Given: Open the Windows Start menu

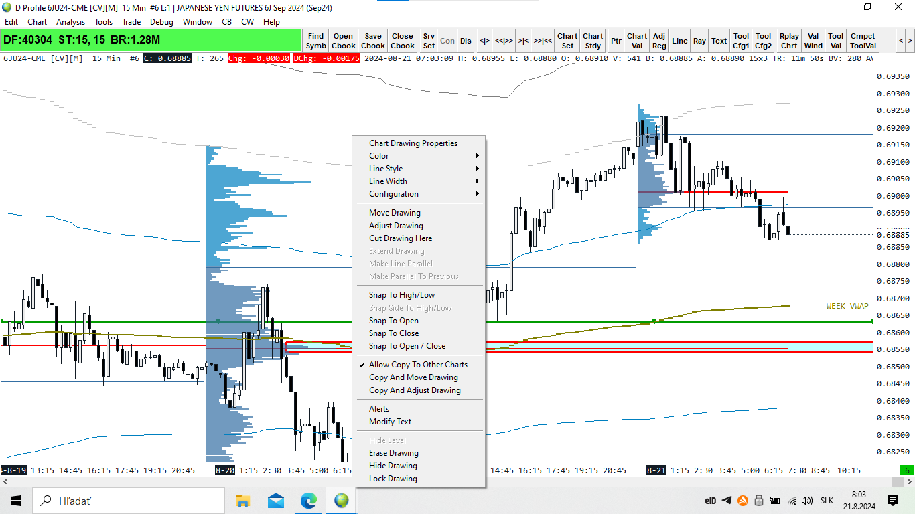Looking at the screenshot, I should (x=16, y=501).
